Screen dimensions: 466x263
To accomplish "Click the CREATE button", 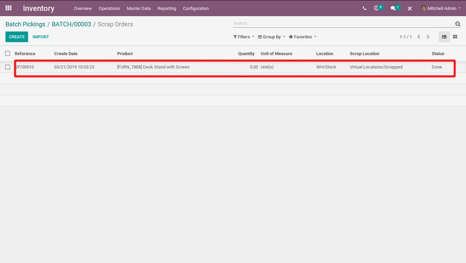I will [17, 37].
